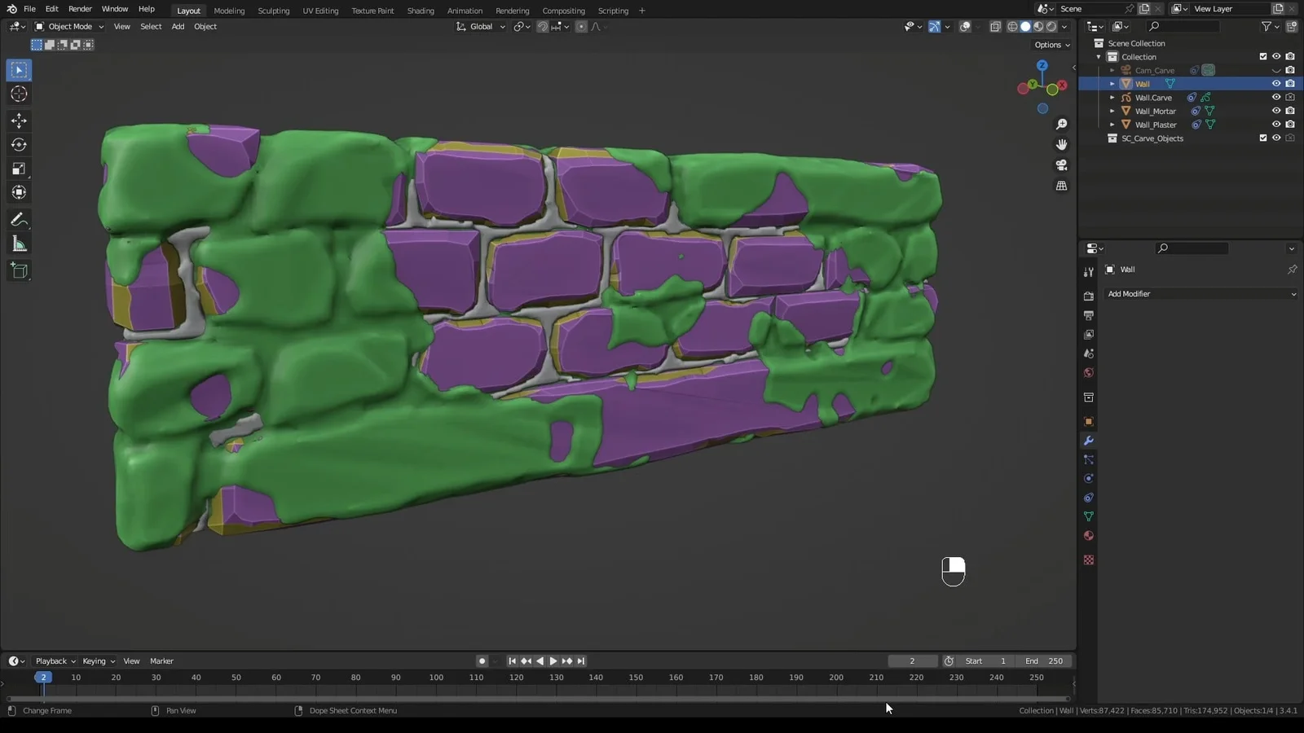Viewport: 1304px width, 733px height.
Task: Select the Move tool in the toolbar
Action: click(x=18, y=121)
